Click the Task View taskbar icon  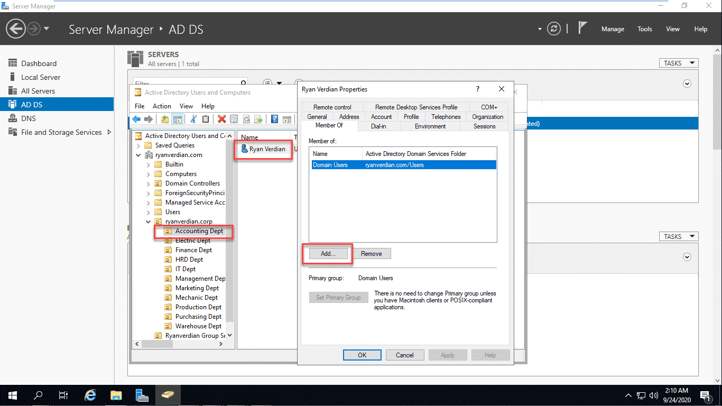tap(63, 395)
